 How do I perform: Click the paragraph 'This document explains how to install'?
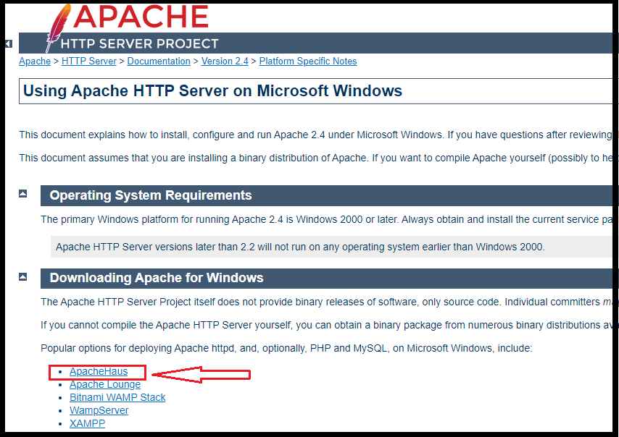coord(316,135)
